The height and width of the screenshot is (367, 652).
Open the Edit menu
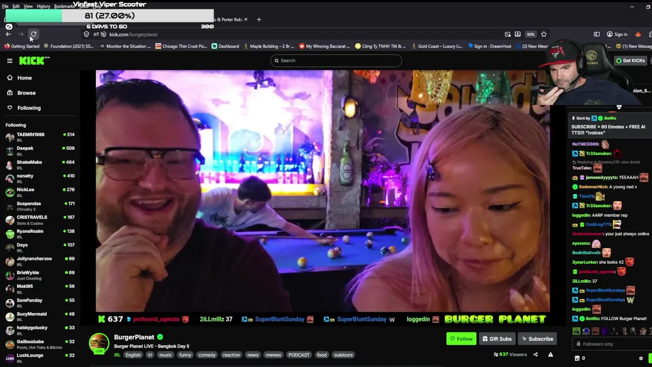[x=16, y=6]
